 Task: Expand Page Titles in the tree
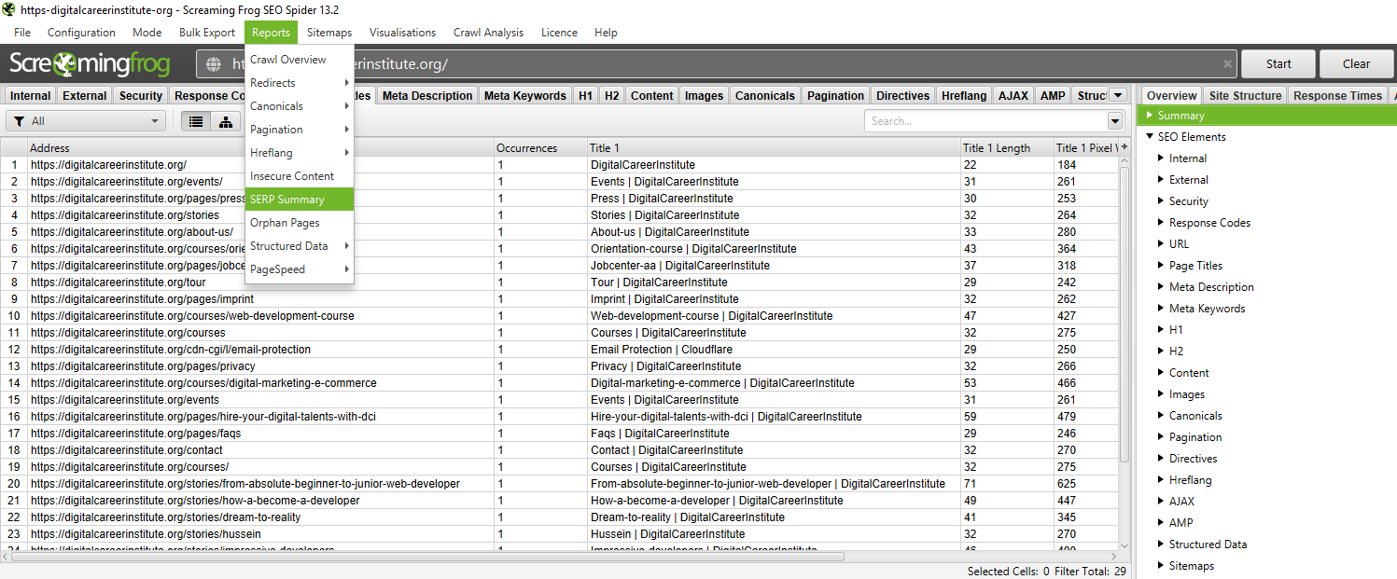[x=1161, y=266]
